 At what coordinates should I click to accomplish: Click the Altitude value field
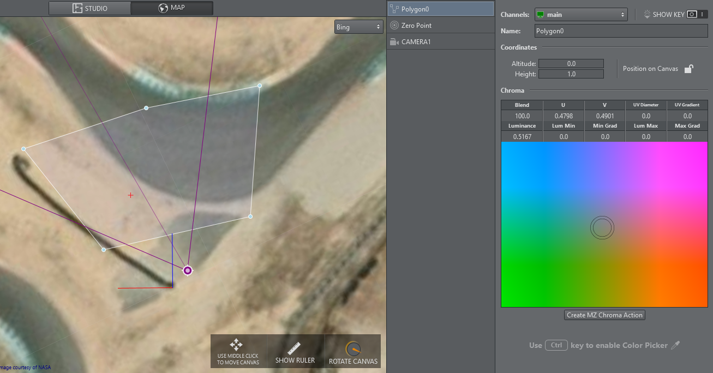[x=571, y=64]
